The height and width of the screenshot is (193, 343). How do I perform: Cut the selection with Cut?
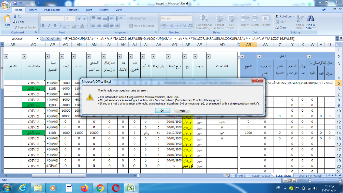[x=18, y=16]
